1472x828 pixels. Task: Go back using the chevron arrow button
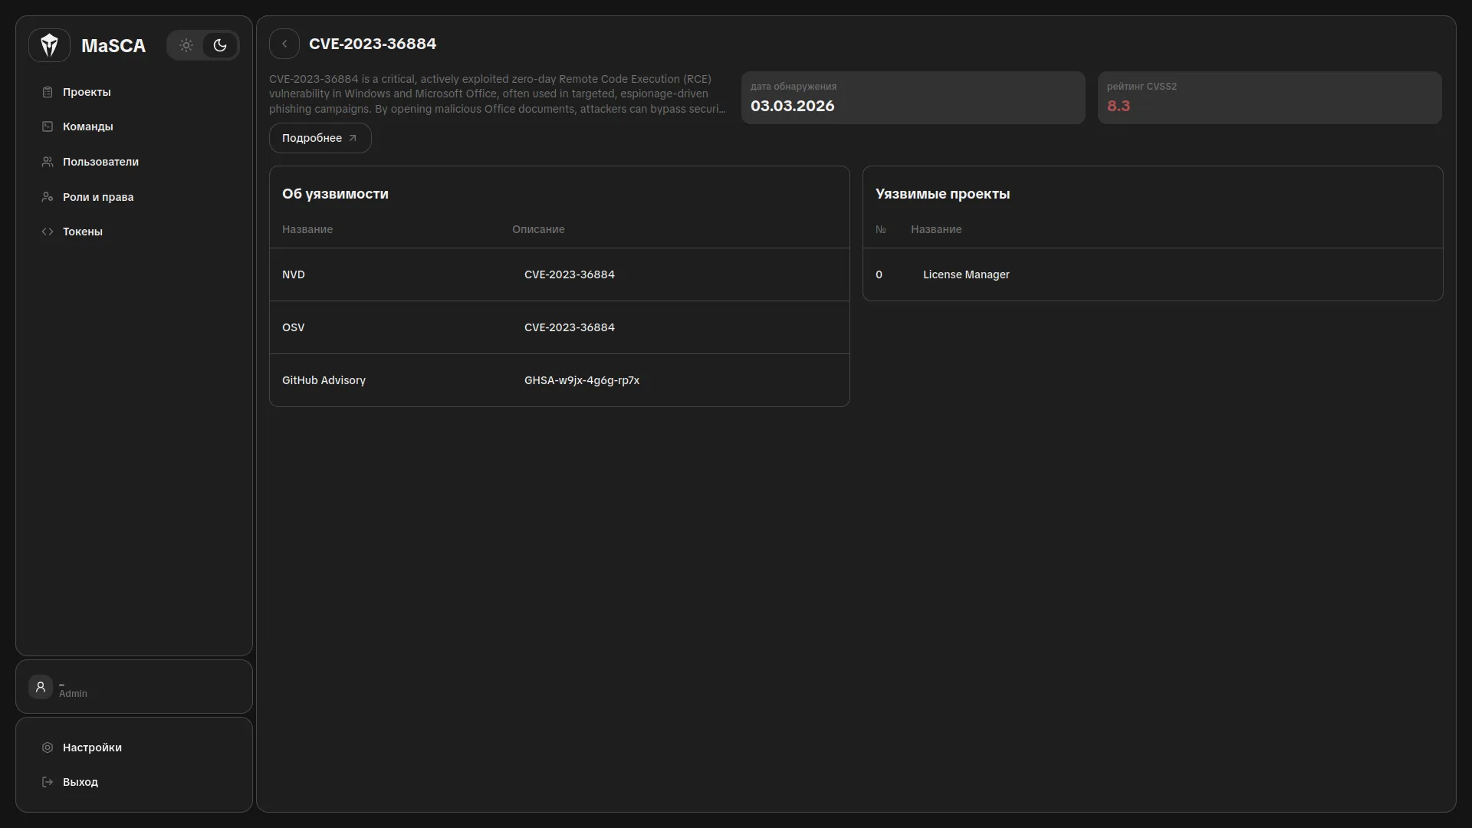[284, 44]
